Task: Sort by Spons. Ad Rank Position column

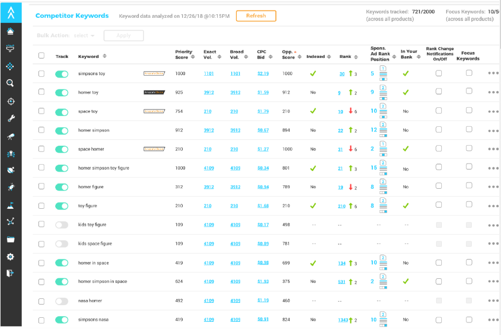Action: 394,57
